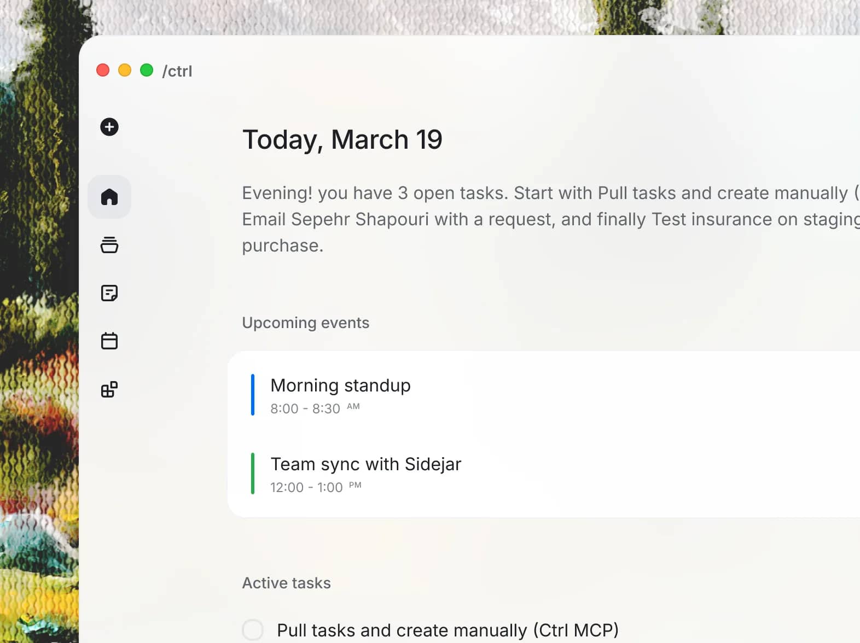This screenshot has height=643, width=860.
Task: Click the 'Today, March 19' heading
Action: [x=342, y=140]
